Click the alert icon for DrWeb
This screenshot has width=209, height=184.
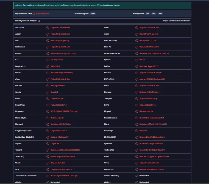tap(136, 66)
